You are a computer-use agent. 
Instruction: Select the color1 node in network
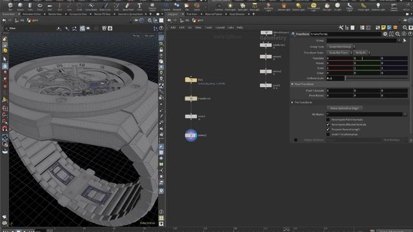[x=191, y=116]
